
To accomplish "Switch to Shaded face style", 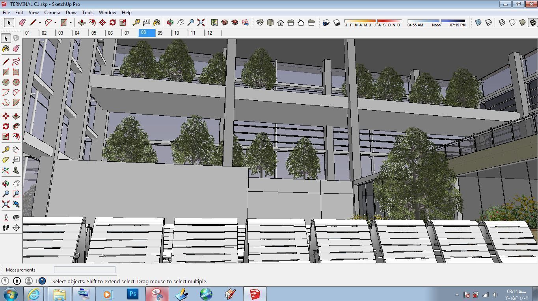I will pyautogui.click(x=523, y=22).
